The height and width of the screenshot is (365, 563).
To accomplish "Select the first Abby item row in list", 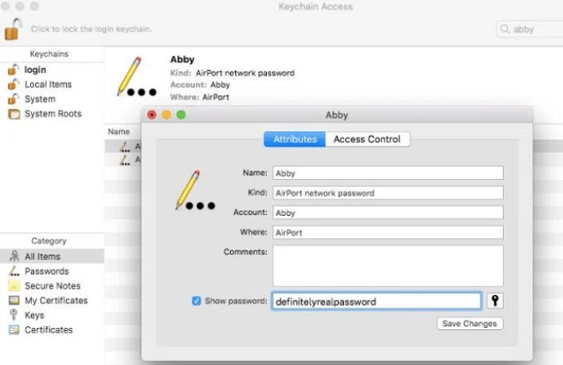I will tap(123, 147).
